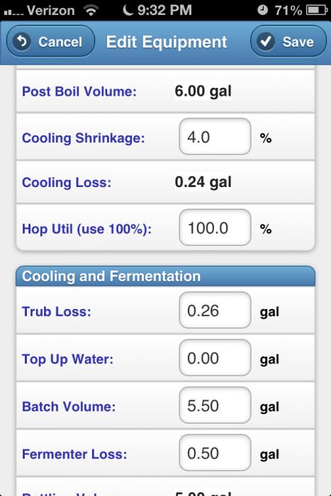Tap the 9:32 PM clock in status bar

coord(164,10)
